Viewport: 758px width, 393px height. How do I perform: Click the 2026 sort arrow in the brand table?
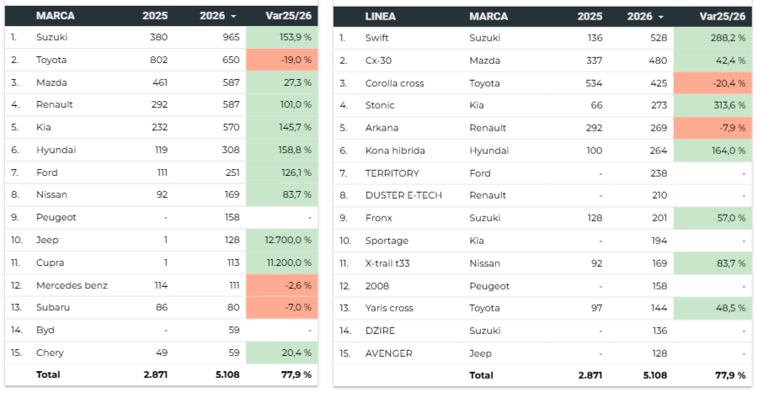233,17
